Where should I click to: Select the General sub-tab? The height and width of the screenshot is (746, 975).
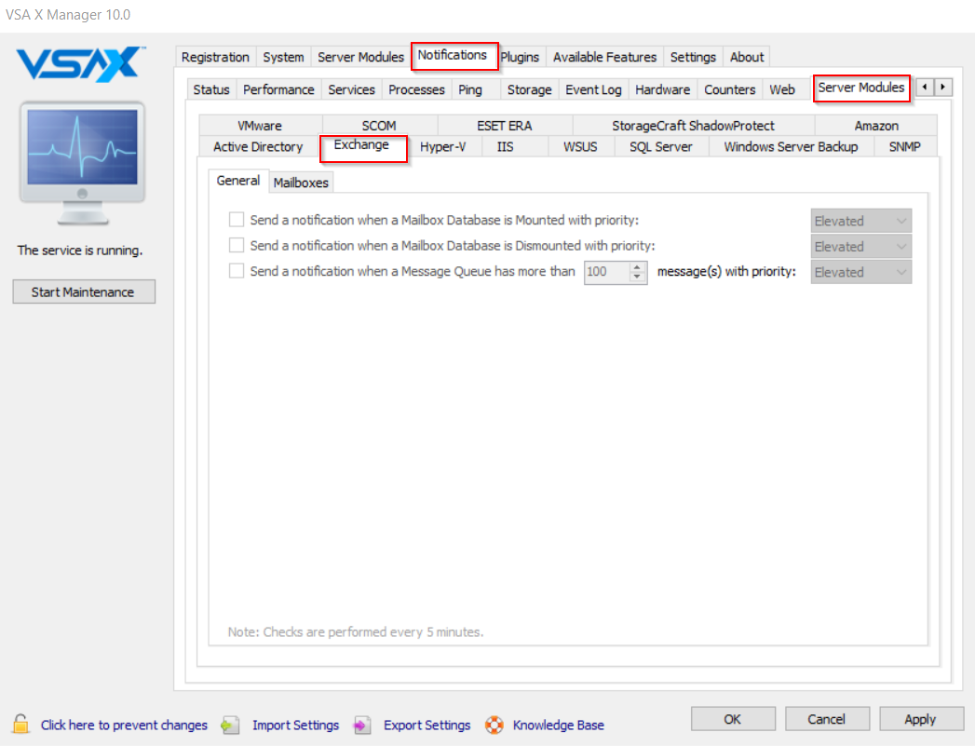click(x=238, y=181)
